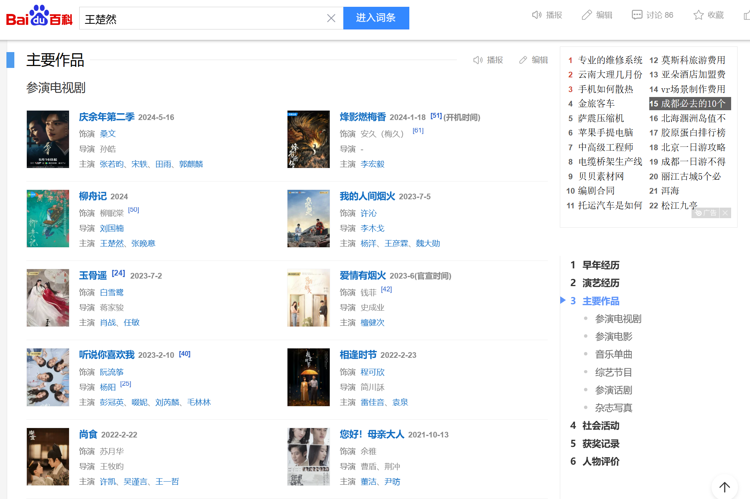
Task: Open the 您好!母亲大人 title link
Action: point(372,434)
